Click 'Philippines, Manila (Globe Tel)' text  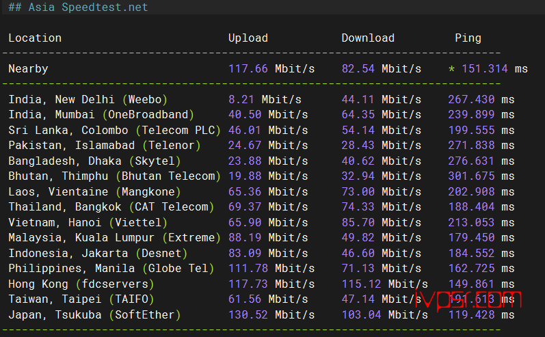click(x=111, y=269)
